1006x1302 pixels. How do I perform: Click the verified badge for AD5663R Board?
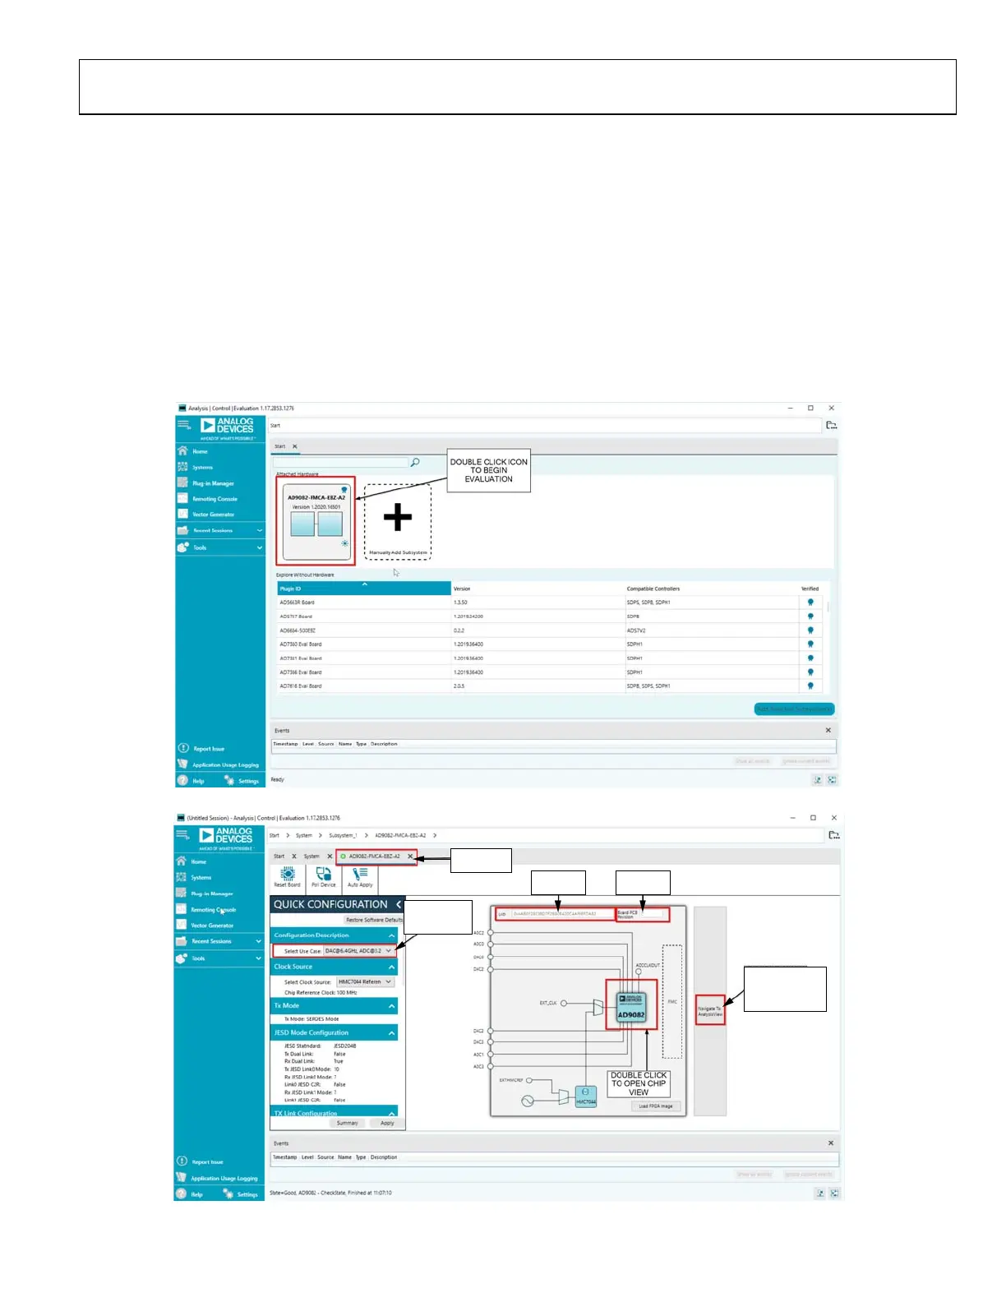pyautogui.click(x=810, y=603)
